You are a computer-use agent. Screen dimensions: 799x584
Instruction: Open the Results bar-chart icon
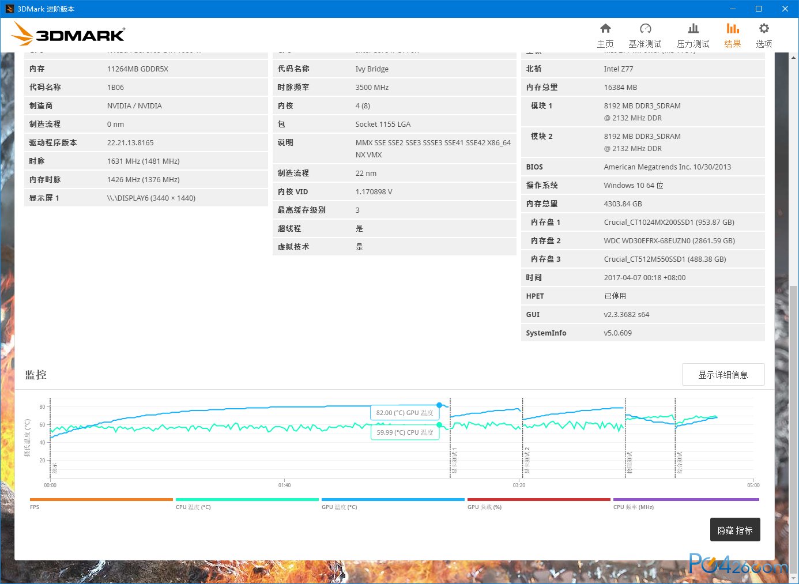(733, 28)
